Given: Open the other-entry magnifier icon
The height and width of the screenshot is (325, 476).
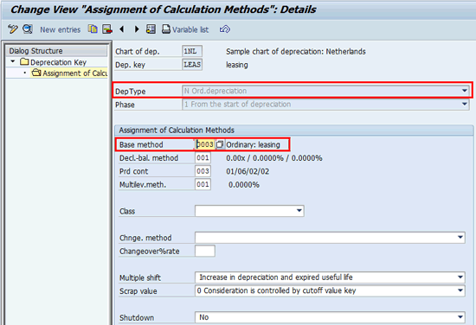Looking at the screenshot, I should coord(28,29).
